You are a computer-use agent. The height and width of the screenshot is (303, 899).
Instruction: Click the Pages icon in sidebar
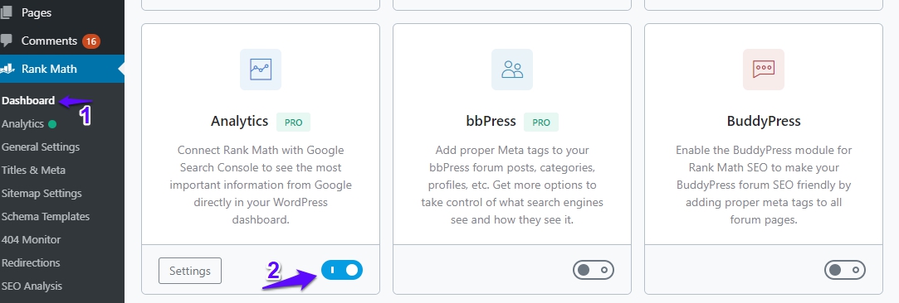click(x=7, y=12)
